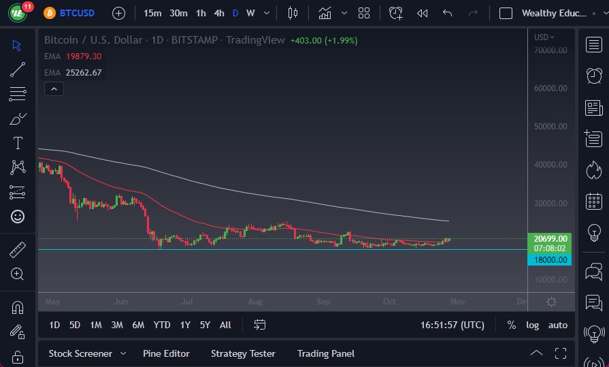Image resolution: width=609 pixels, height=367 pixels.
Task: Select the 4h timeframe
Action: [x=219, y=13]
